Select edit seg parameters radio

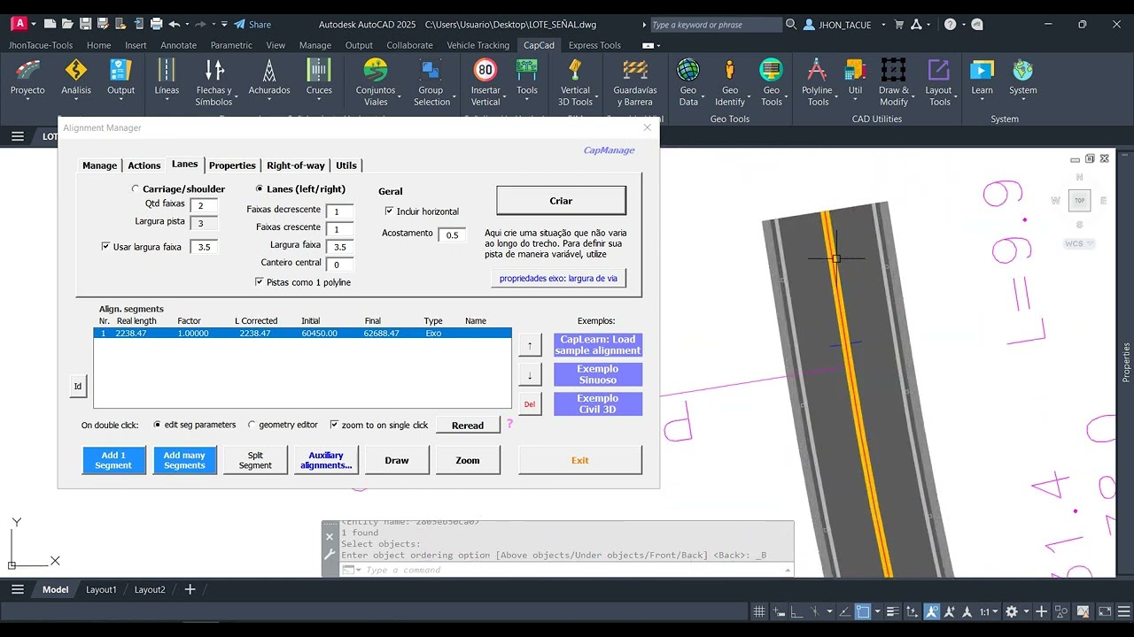[158, 425]
